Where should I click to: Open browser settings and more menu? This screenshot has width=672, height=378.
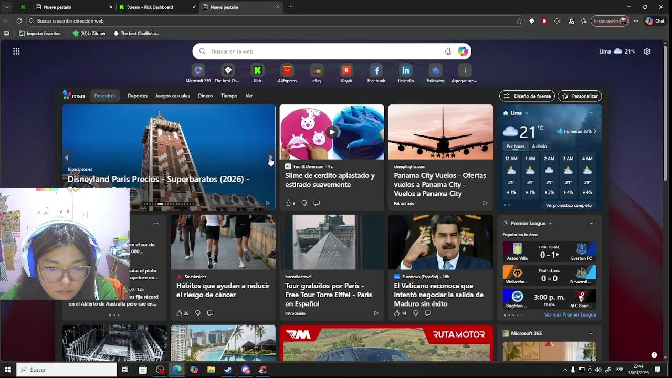pos(636,21)
